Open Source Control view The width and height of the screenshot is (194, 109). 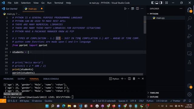tap(189, 27)
